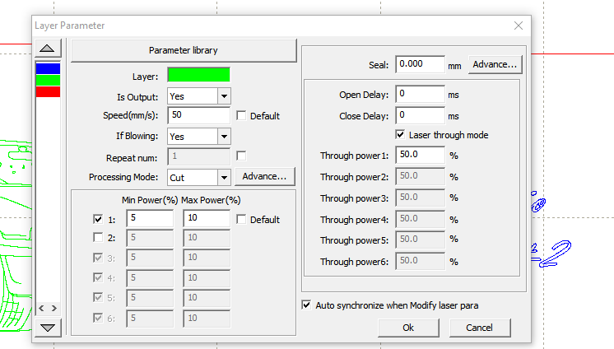Open the Processing Mode dropdown
This screenshot has height=349, width=614.
[x=224, y=178]
